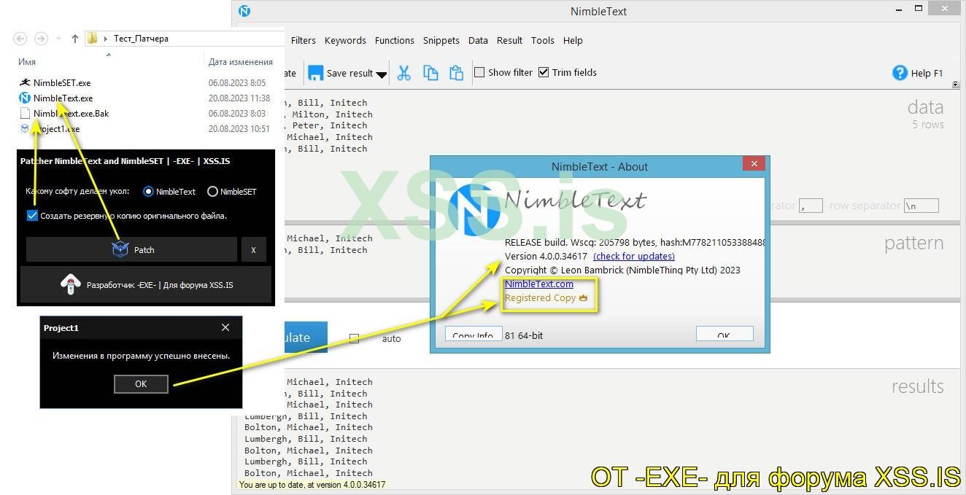Image resolution: width=966 pixels, height=495 pixels.
Task: Click the Тест_Патчера folder breadcrumb
Action: coord(141,39)
